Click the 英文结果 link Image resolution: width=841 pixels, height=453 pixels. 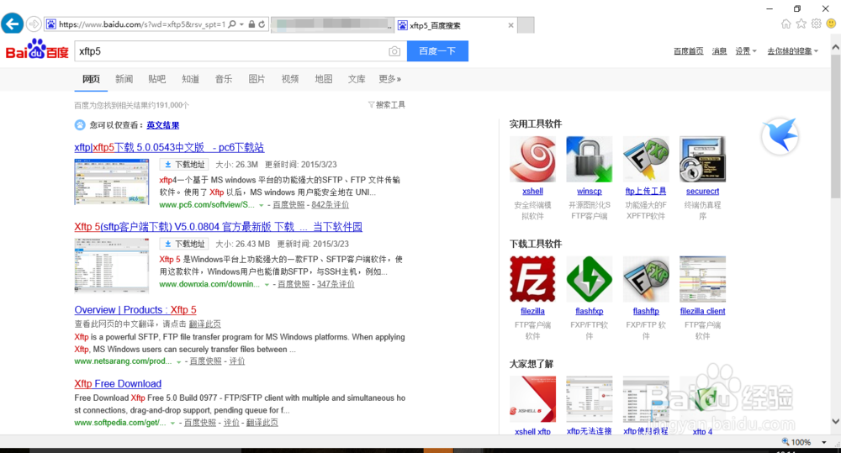(163, 125)
